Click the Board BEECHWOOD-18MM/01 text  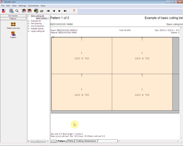click(64, 30)
